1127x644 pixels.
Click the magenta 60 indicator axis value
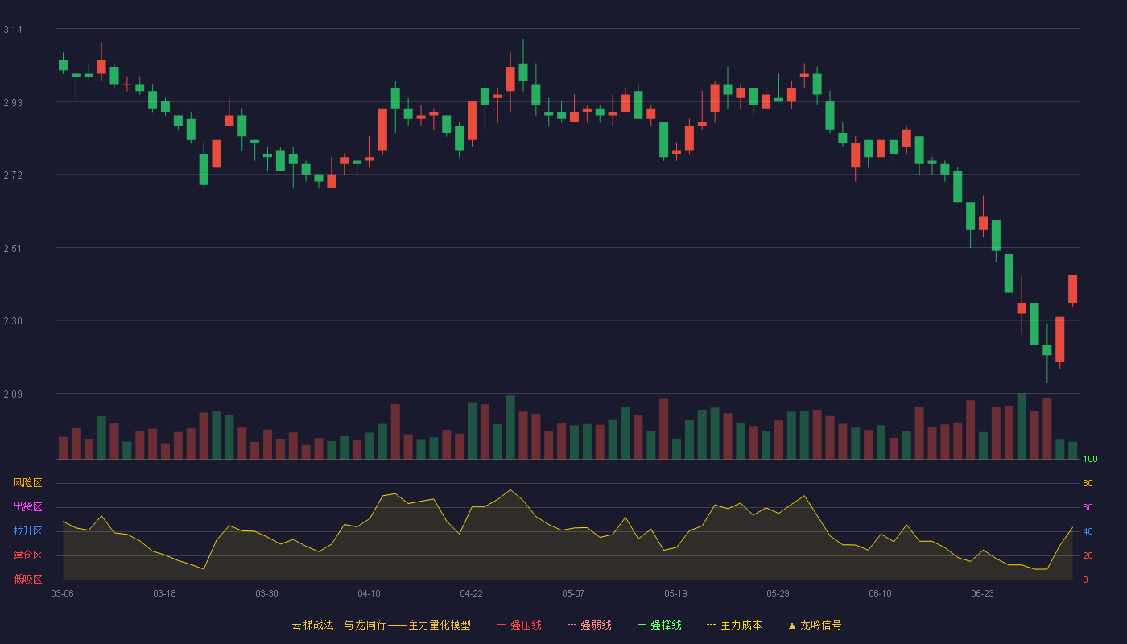[x=1088, y=508]
